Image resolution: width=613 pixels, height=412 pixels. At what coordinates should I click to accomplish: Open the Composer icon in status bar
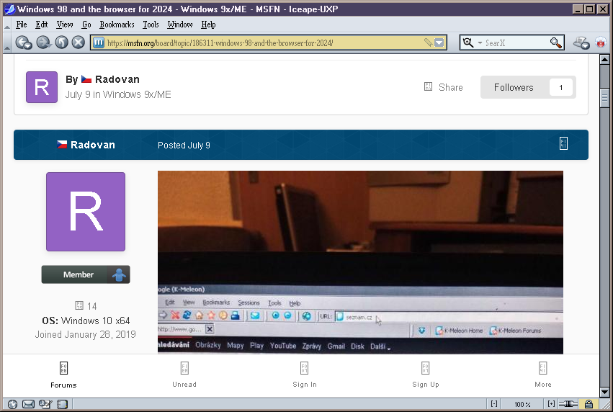click(45, 404)
